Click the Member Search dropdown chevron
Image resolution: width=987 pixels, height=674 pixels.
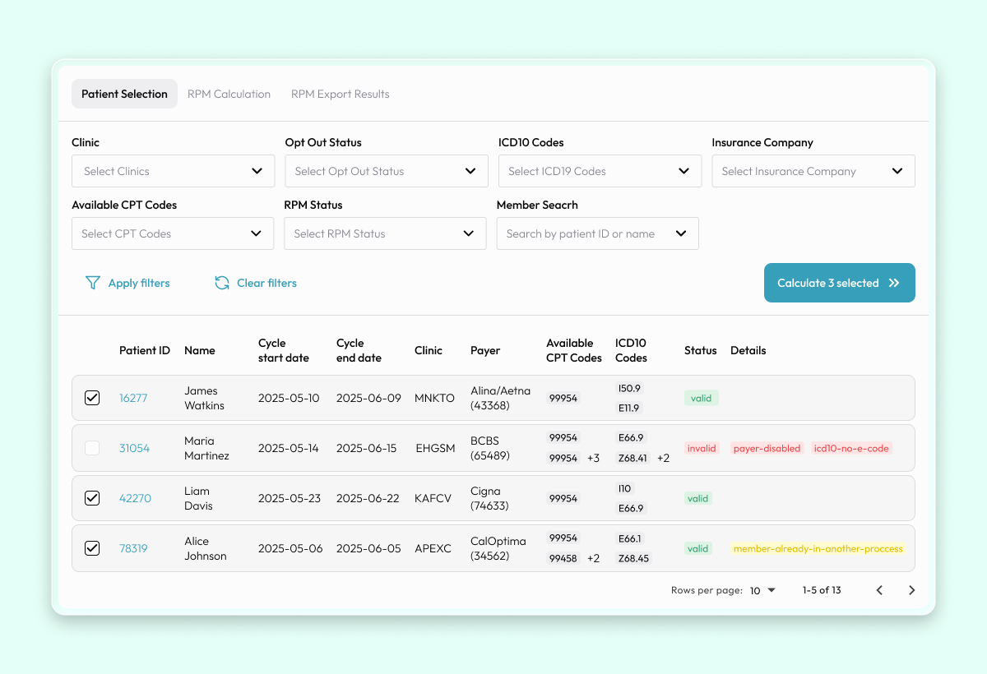pyautogui.click(x=680, y=233)
